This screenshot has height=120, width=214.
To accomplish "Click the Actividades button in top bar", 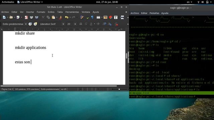I will (x=8, y=2).
